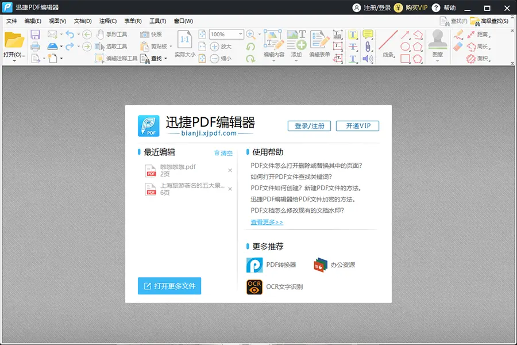This screenshot has height=345, width=517.
Task: Select the paperclip Attach File icon
Action: [x=368, y=47]
